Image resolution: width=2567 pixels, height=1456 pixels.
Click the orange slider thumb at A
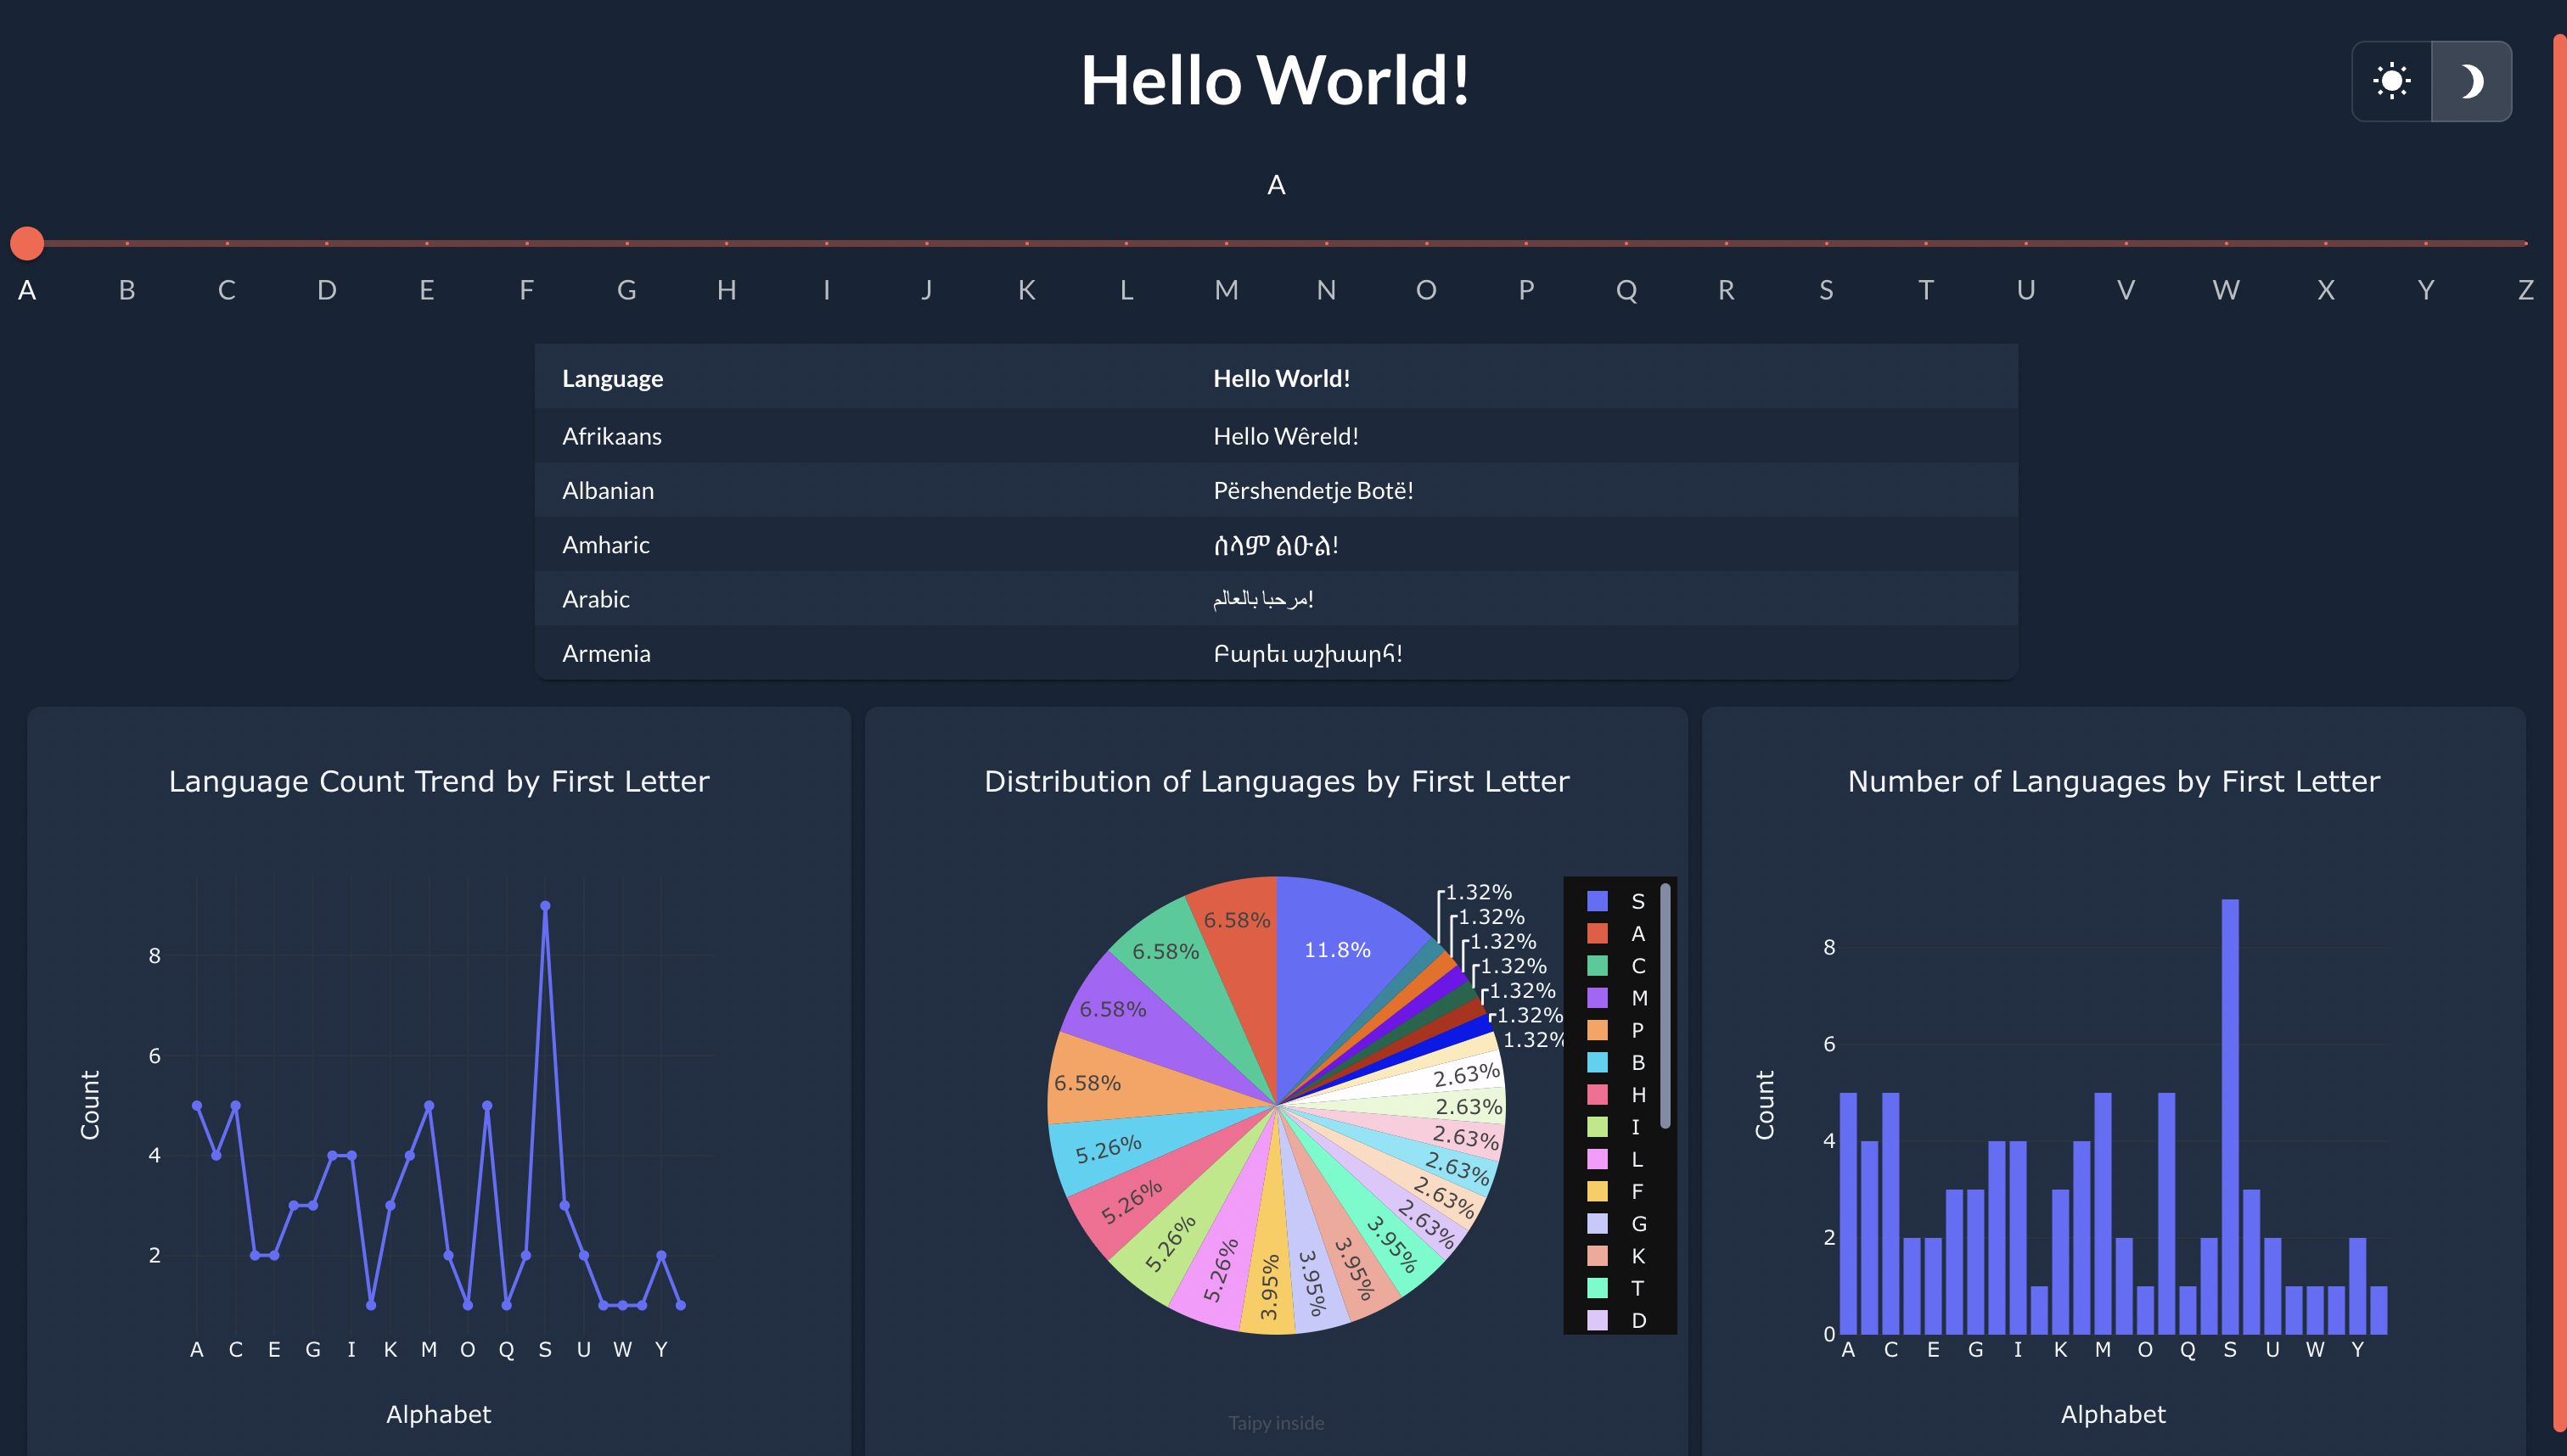(27, 243)
